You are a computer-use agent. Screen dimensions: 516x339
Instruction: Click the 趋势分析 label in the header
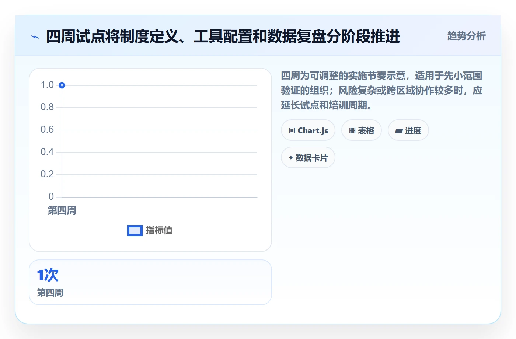[x=467, y=36]
